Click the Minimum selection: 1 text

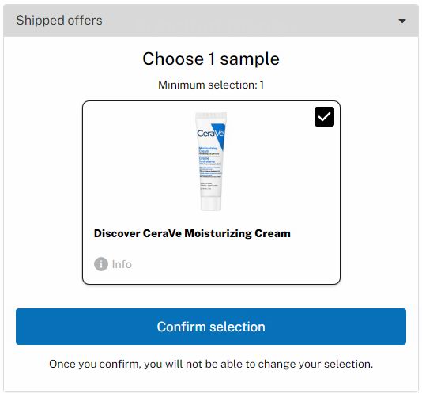point(211,85)
